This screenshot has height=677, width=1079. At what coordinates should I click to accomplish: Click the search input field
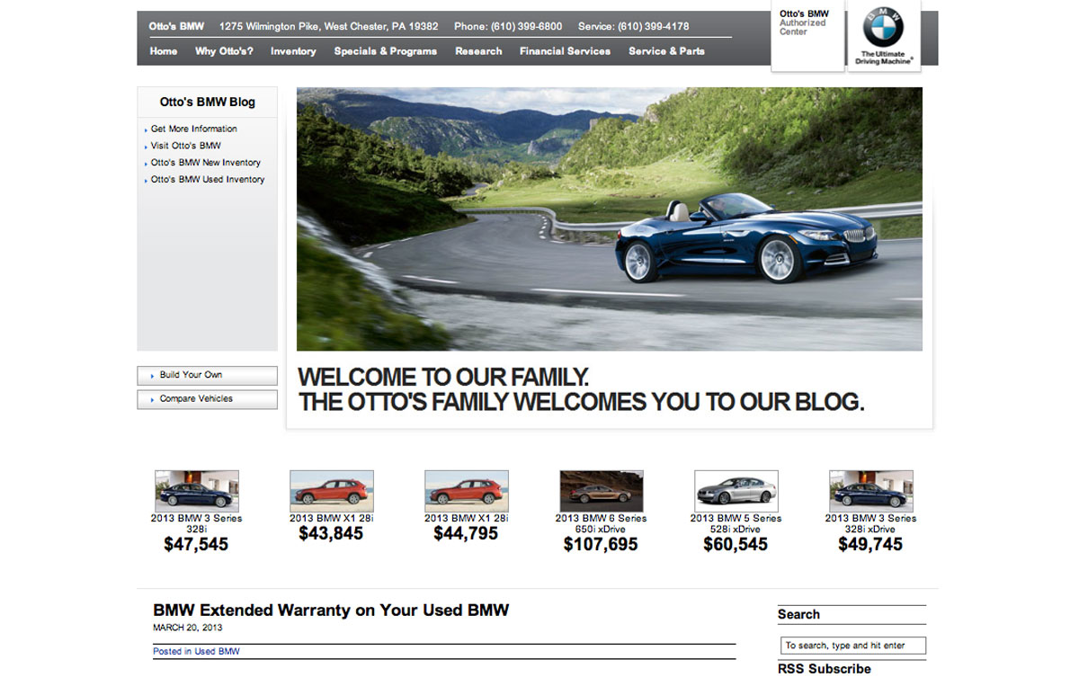point(853,646)
